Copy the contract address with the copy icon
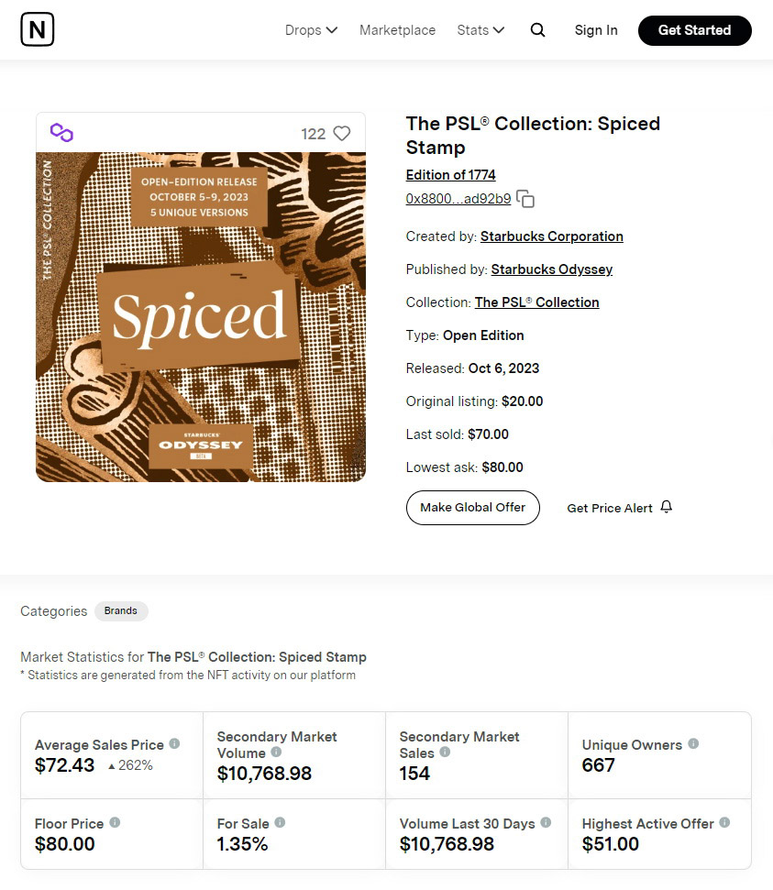The height and width of the screenshot is (890, 773). (x=525, y=199)
